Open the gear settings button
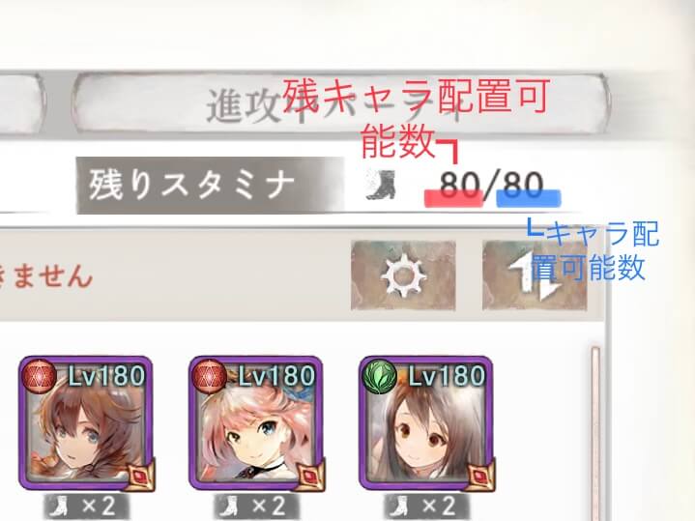695x521 pixels. [x=403, y=275]
